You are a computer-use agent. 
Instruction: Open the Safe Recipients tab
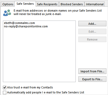(47, 4)
